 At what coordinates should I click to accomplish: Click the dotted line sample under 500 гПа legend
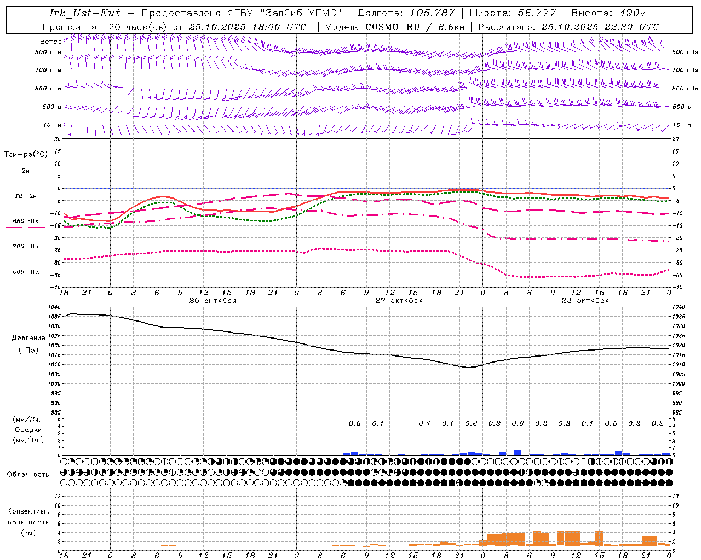(24, 278)
